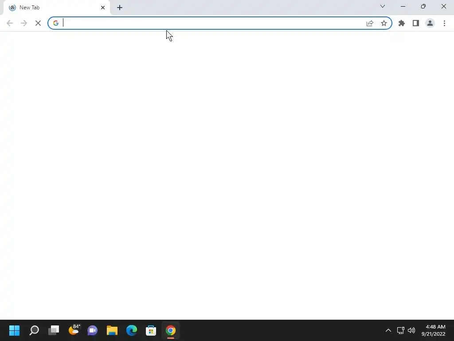Launch Teams Chat from taskbar
This screenshot has width=454, height=341.
(92, 330)
